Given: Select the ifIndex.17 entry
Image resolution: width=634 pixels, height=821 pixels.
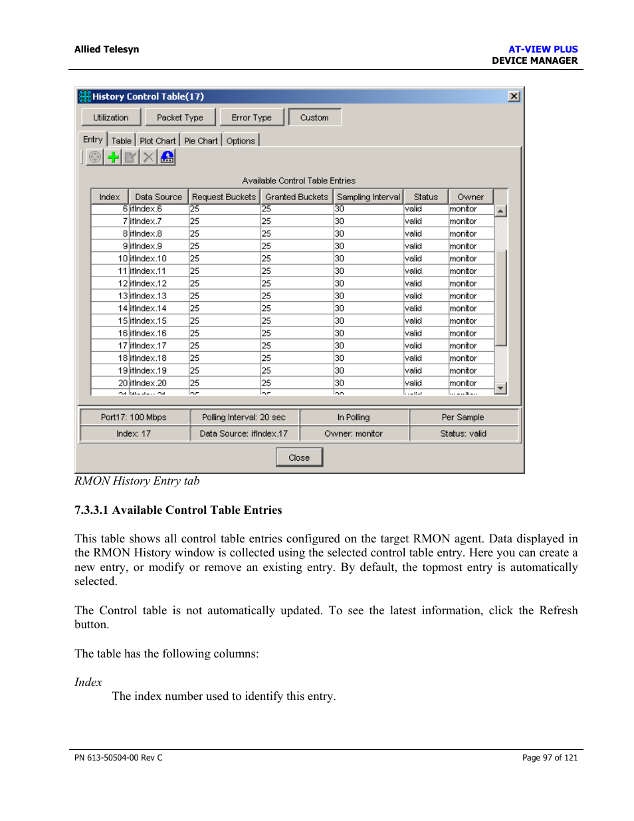Looking at the screenshot, I should [x=292, y=346].
